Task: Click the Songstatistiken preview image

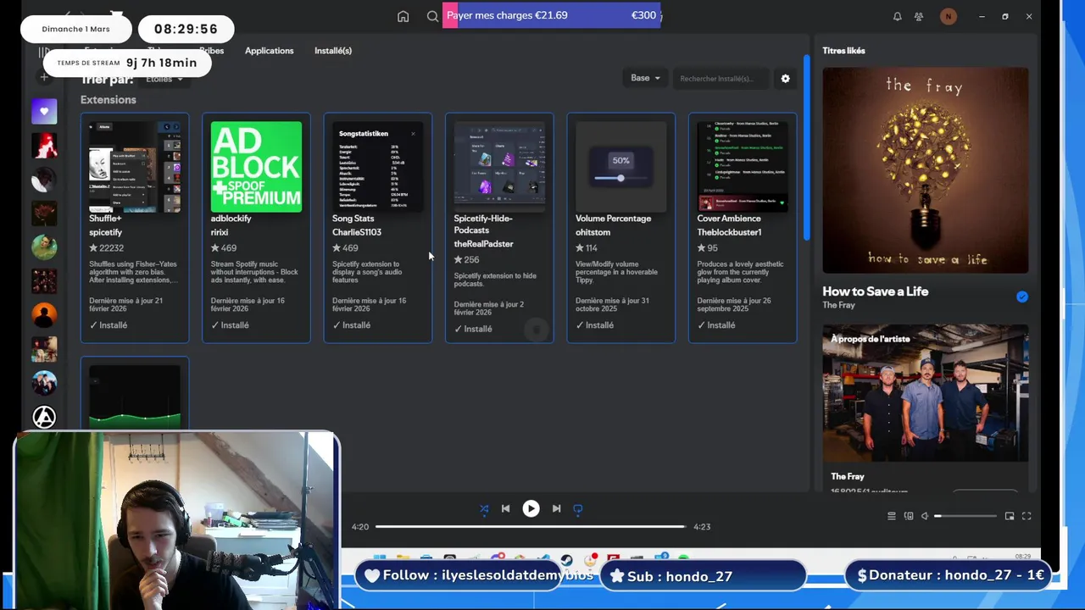Action: click(x=377, y=167)
